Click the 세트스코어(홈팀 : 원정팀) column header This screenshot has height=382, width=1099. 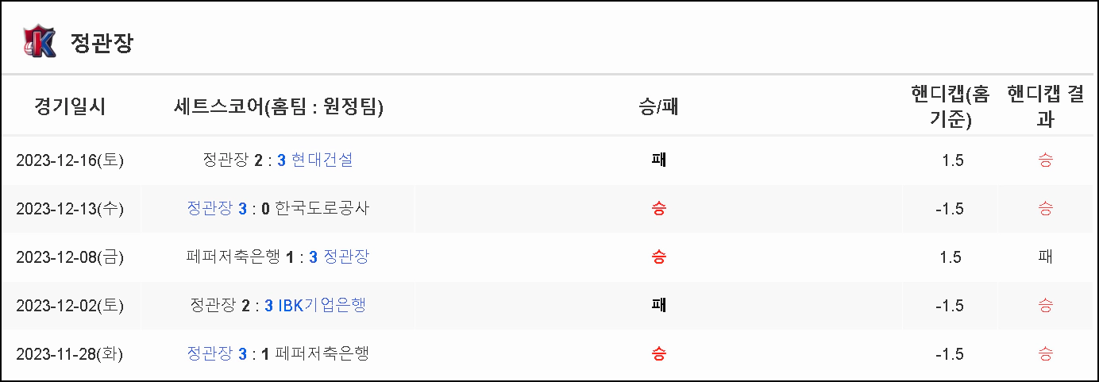click(278, 106)
